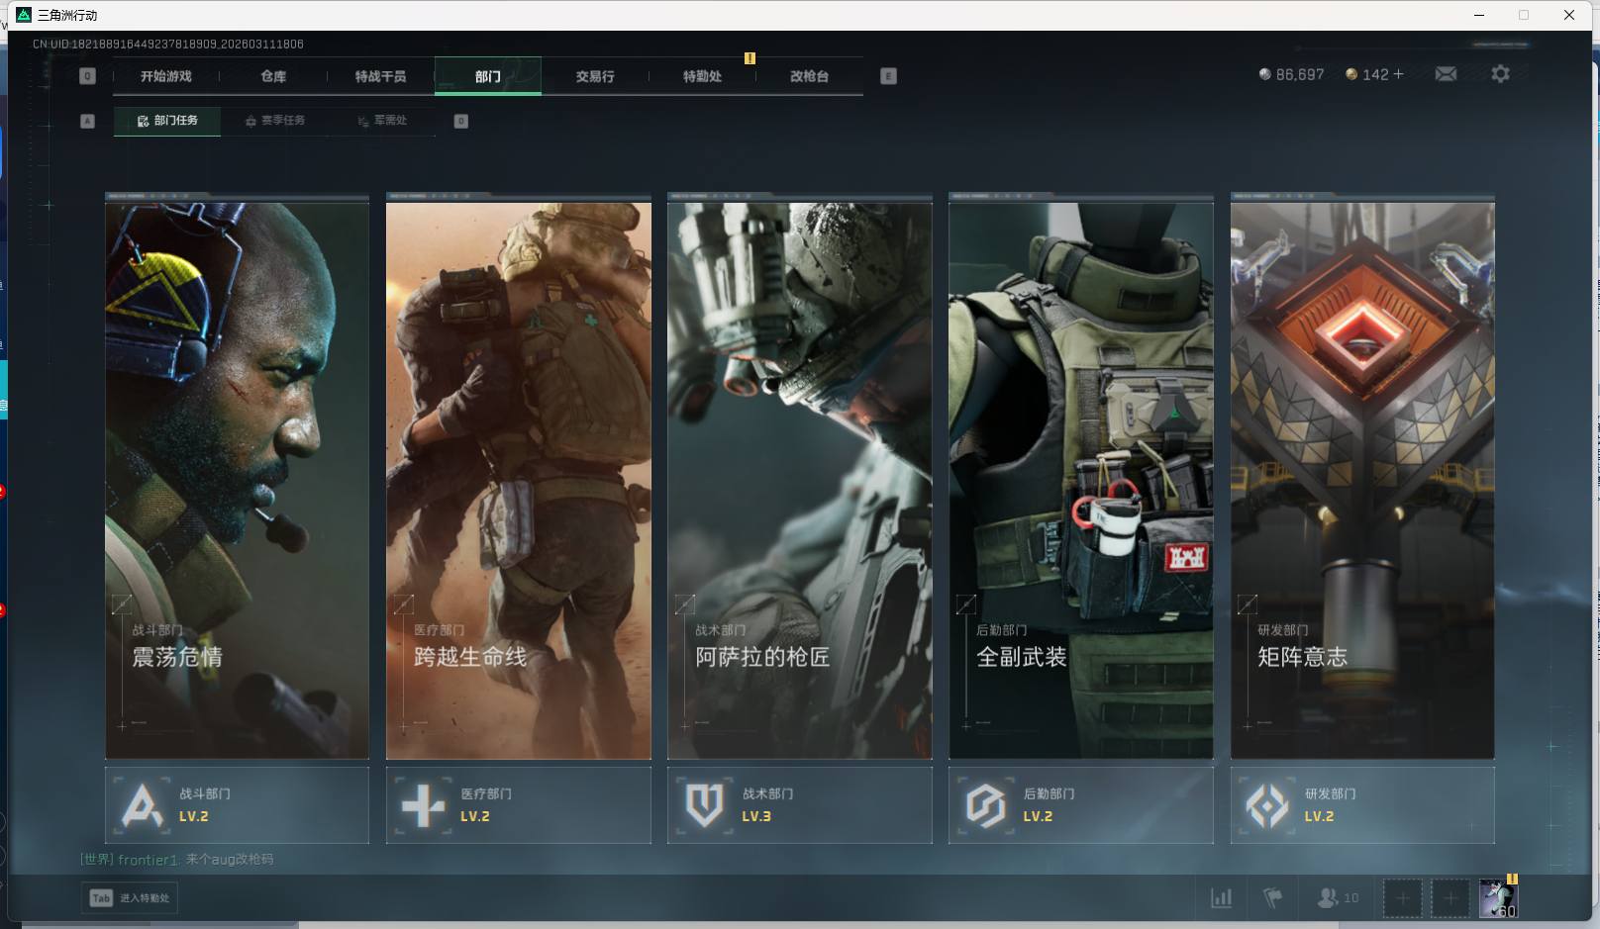Screen dimensions: 1600x929
Task: Click the first empty teammate slot
Action: [1402, 898]
